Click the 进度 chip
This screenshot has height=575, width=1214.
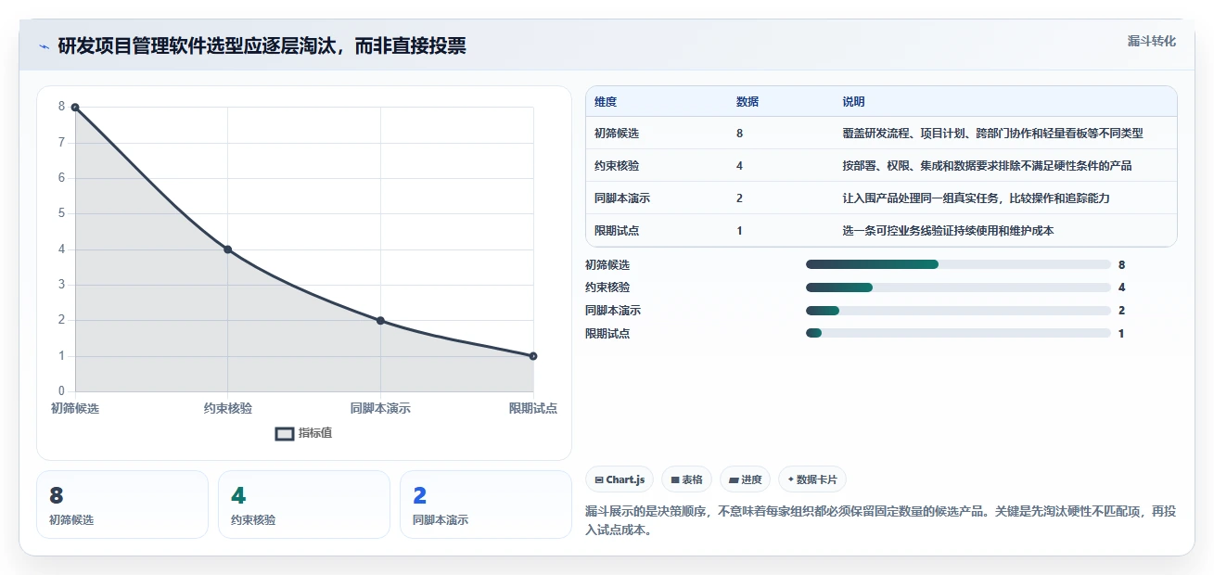click(x=745, y=479)
